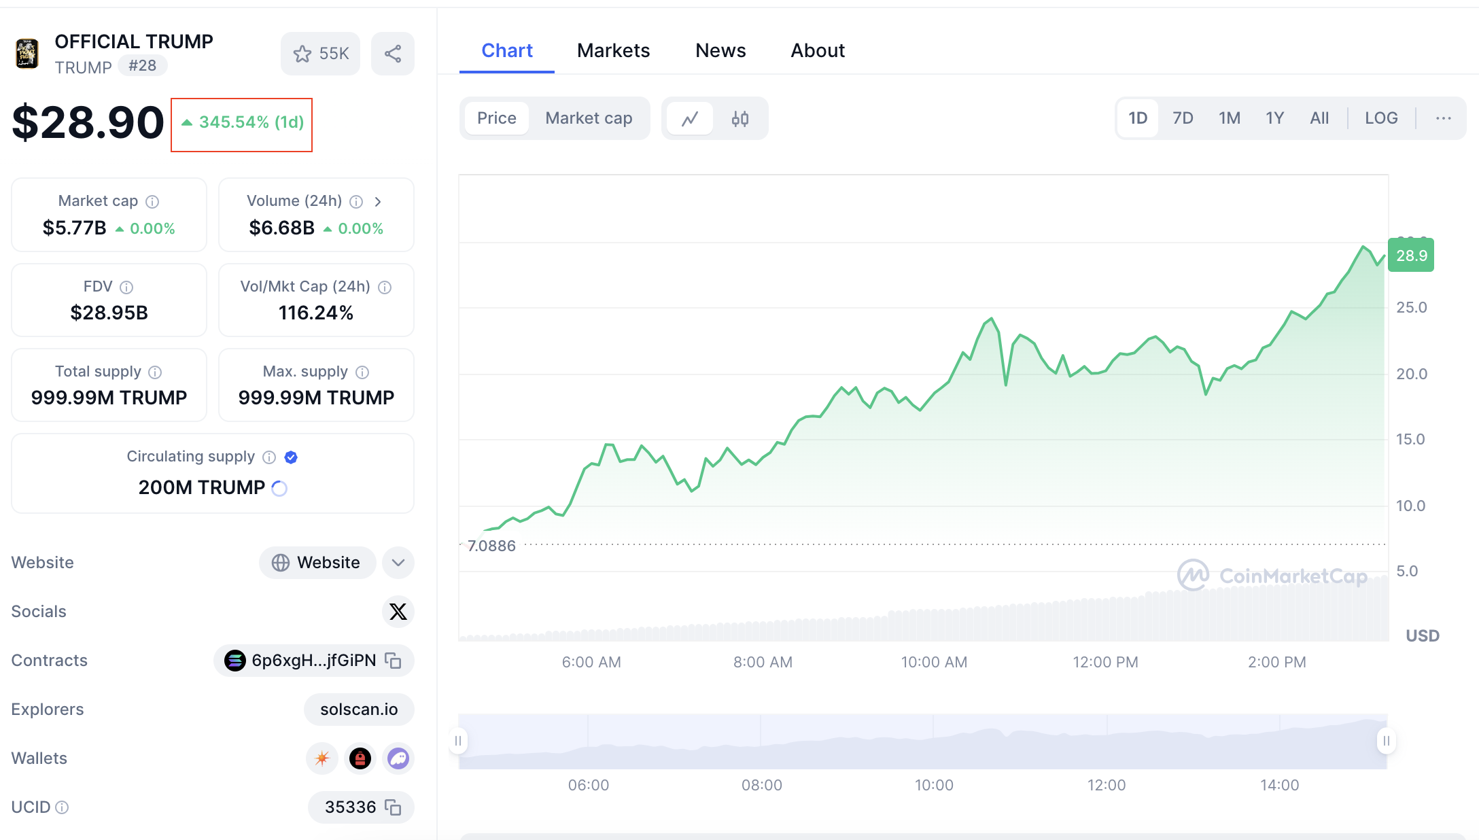Click the Website button
Viewport: 1479px width, 840px height.
coord(317,563)
